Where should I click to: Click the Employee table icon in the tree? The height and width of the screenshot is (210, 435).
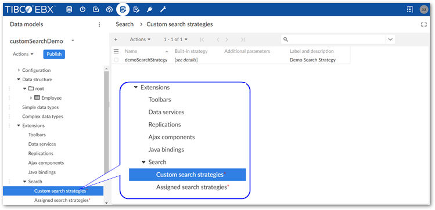[x=37, y=97]
